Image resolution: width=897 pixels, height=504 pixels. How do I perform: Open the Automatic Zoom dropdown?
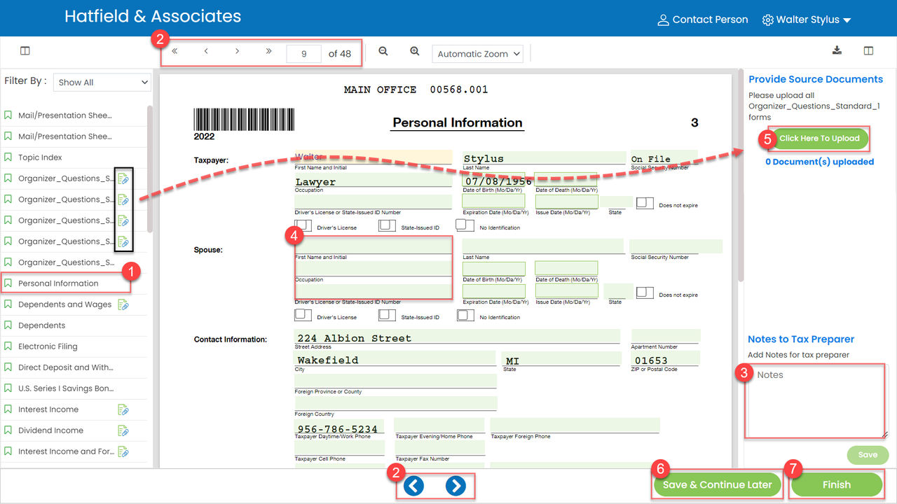(x=479, y=54)
